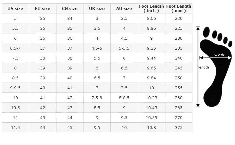Click the 'Foot Length (inch)' header
The height and width of the screenshot is (145, 235).
pos(151,9)
